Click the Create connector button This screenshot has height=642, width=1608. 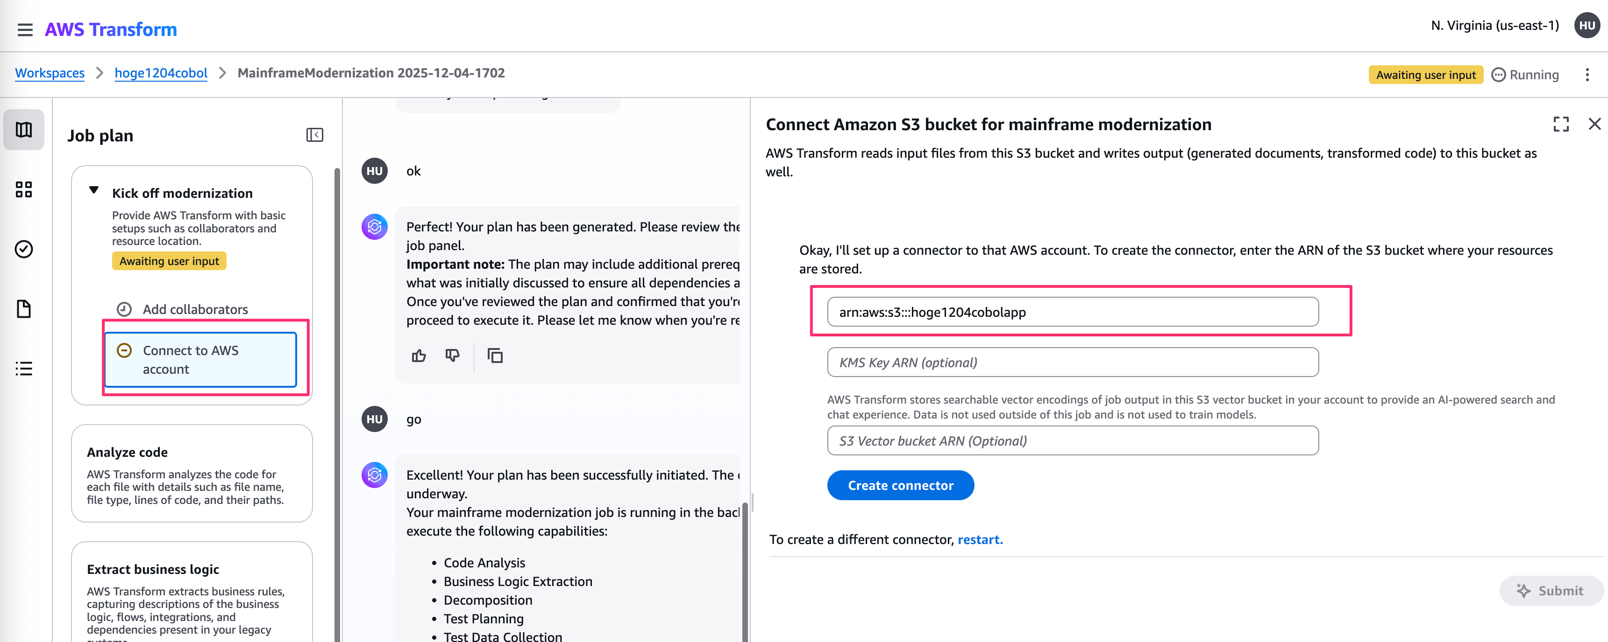tap(900, 486)
